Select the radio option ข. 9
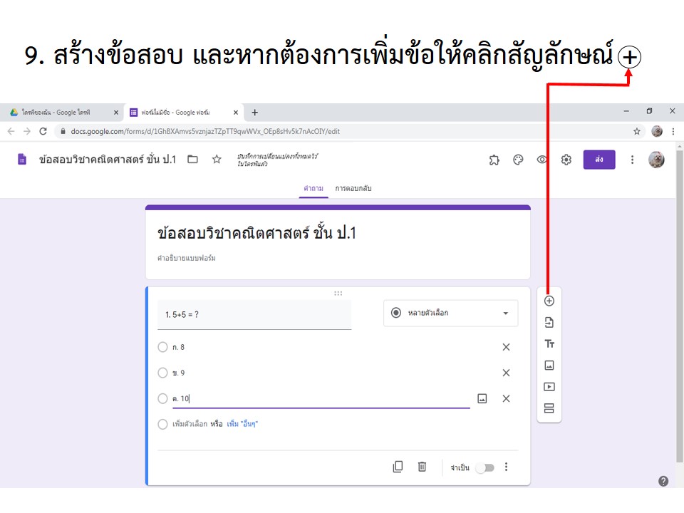The width and height of the screenshot is (684, 513). tap(162, 373)
